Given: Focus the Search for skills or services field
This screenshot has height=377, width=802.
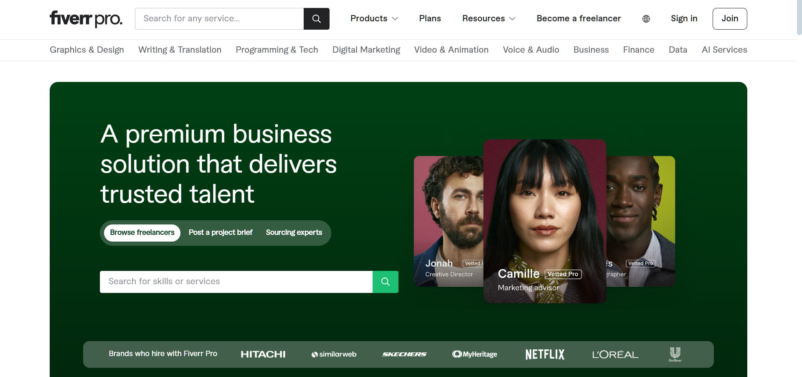Looking at the screenshot, I should tap(236, 282).
